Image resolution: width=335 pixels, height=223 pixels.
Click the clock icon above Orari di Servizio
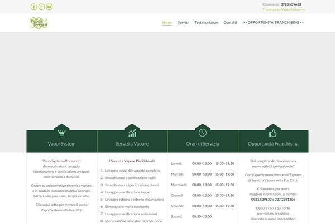pyautogui.click(x=203, y=133)
